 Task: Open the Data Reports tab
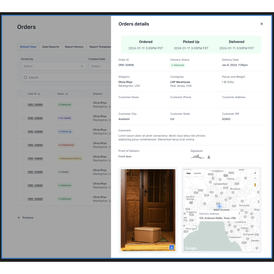pyautogui.click(x=50, y=47)
